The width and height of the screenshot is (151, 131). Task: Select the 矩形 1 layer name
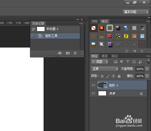point(113,85)
